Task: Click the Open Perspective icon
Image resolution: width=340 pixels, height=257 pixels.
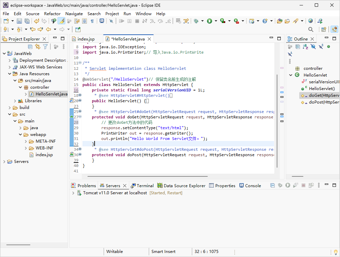Action: click(324, 29)
